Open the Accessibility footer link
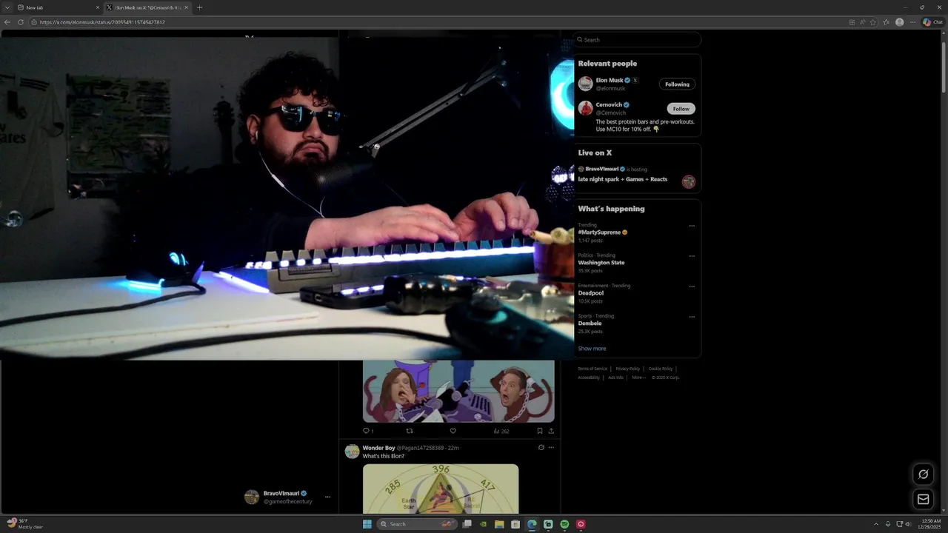Image resolution: width=948 pixels, height=533 pixels. coord(589,378)
